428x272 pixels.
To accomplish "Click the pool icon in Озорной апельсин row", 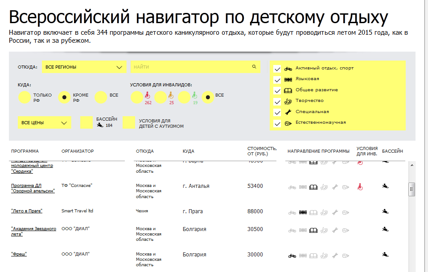I will coord(385,186).
